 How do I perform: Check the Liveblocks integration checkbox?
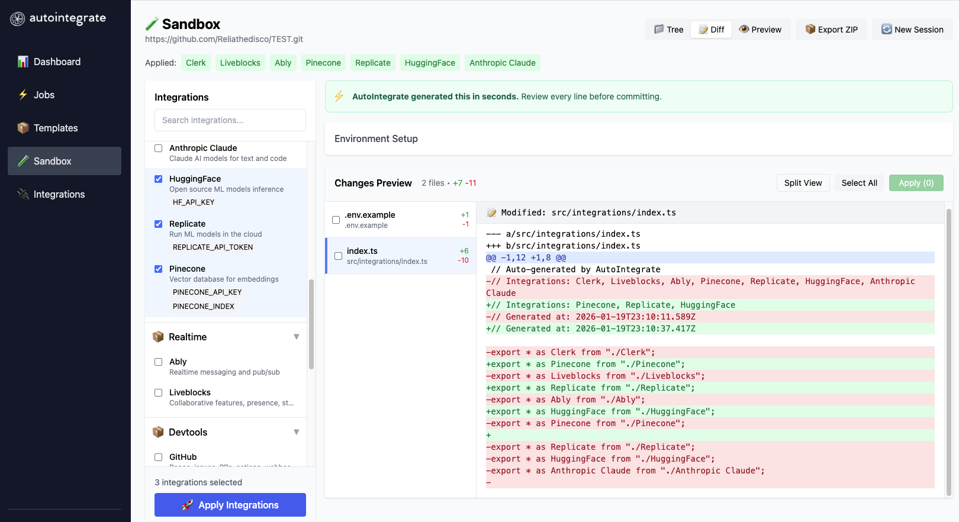click(x=158, y=392)
